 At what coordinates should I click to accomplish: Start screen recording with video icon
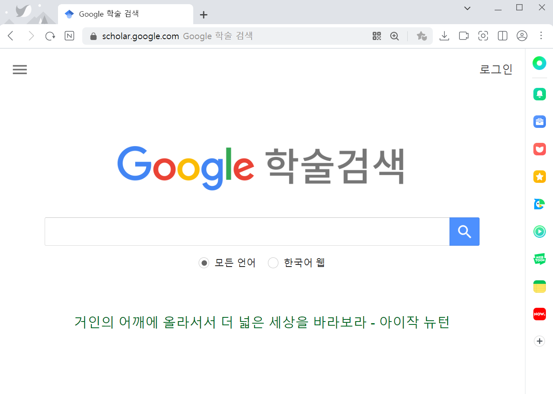pos(464,36)
